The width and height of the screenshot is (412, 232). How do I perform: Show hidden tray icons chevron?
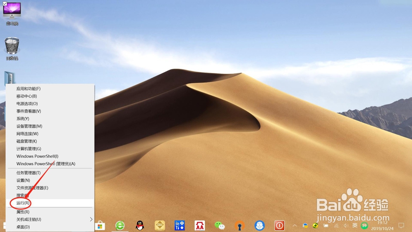point(295,225)
